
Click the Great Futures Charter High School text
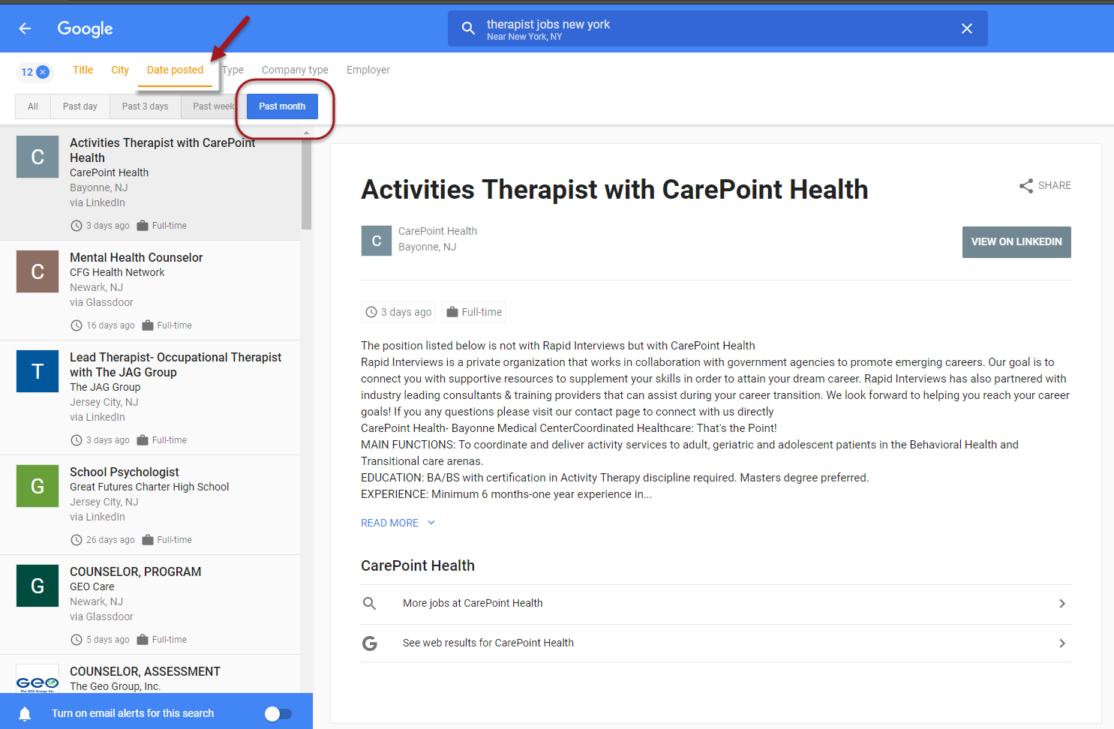coord(149,487)
